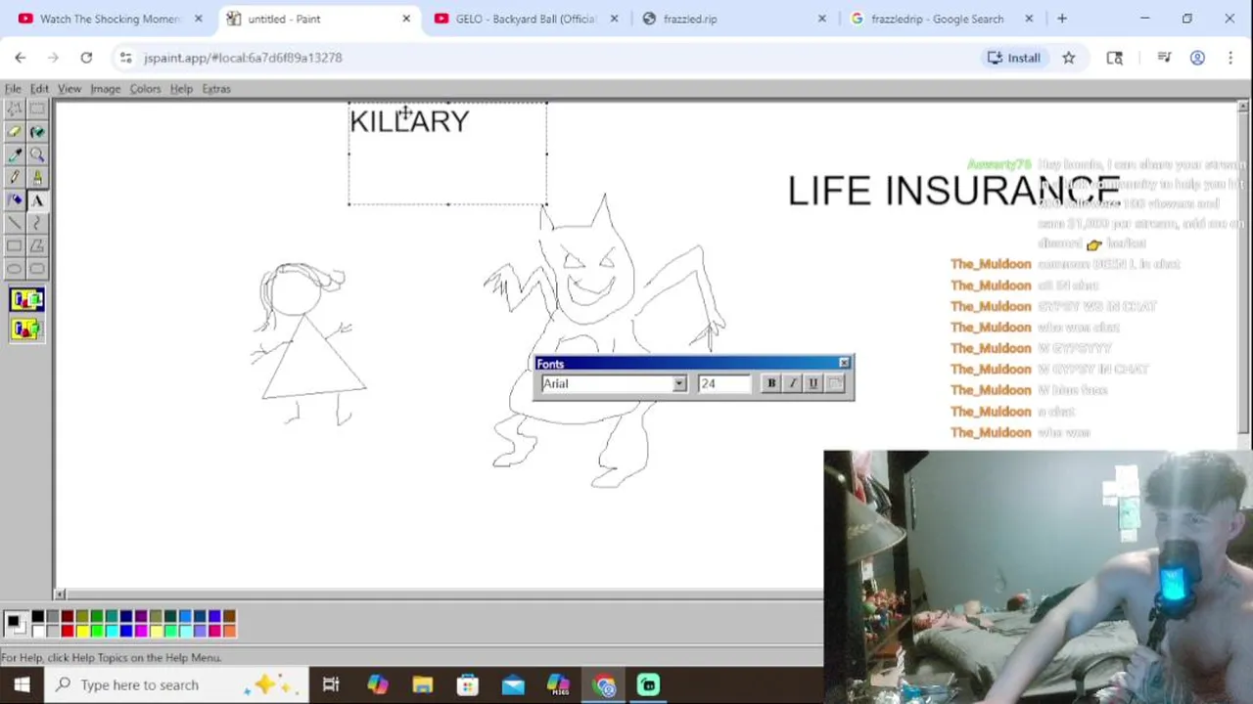
Task: Open the File menu
Action: pos(13,89)
